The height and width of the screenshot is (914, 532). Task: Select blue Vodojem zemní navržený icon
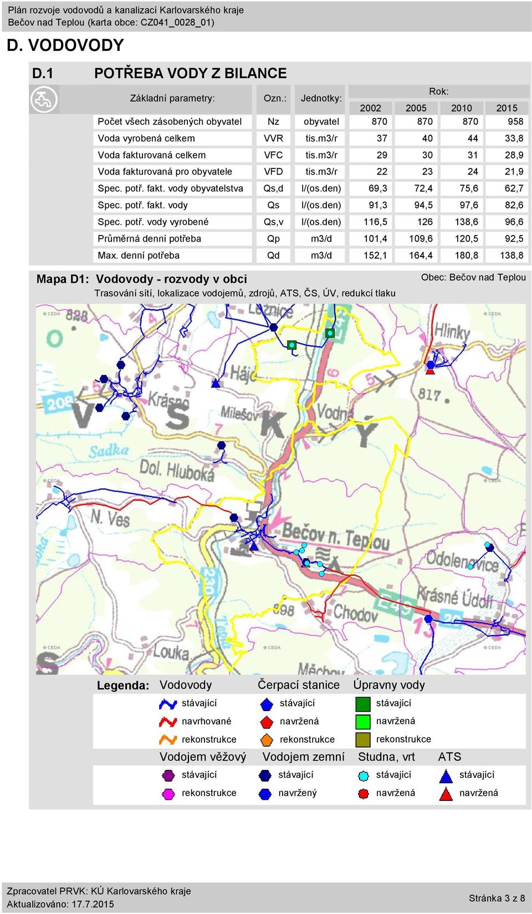[265, 794]
